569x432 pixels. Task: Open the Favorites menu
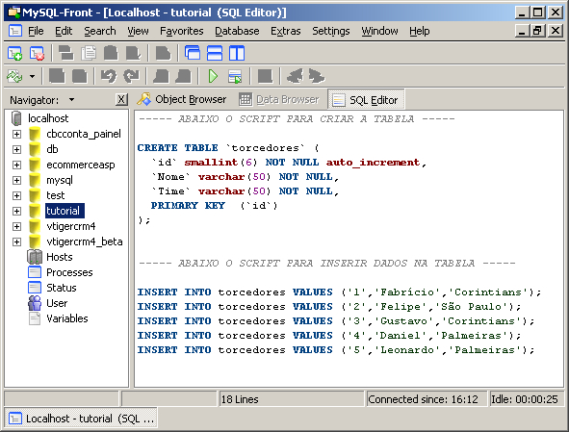[x=181, y=31]
